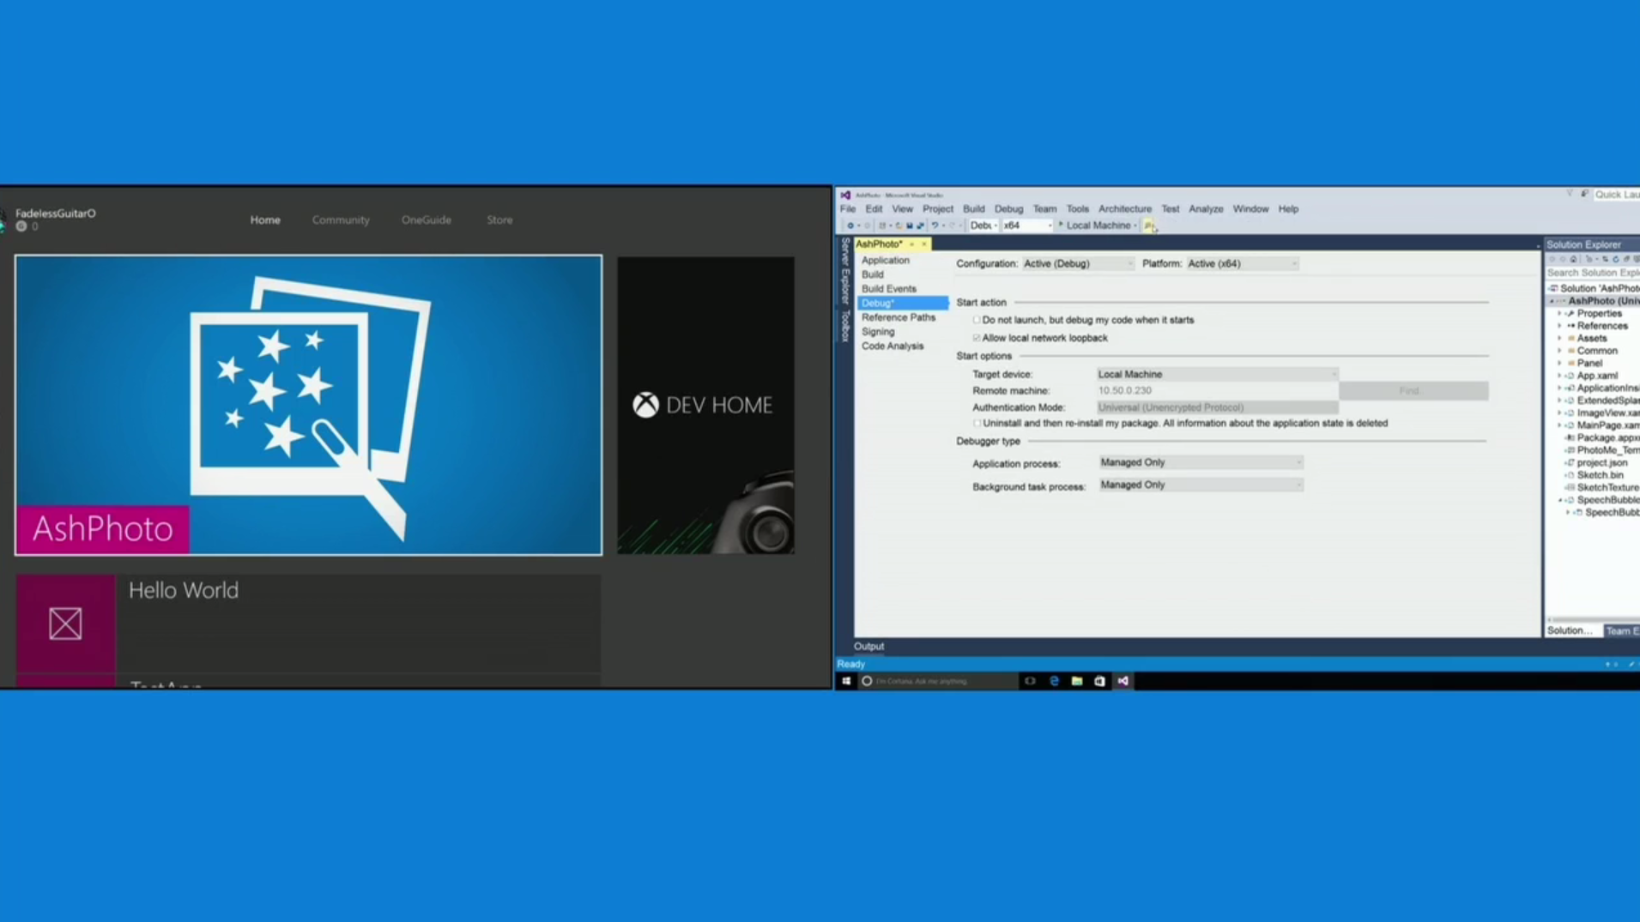Click the Undo toolbar icon

click(935, 226)
